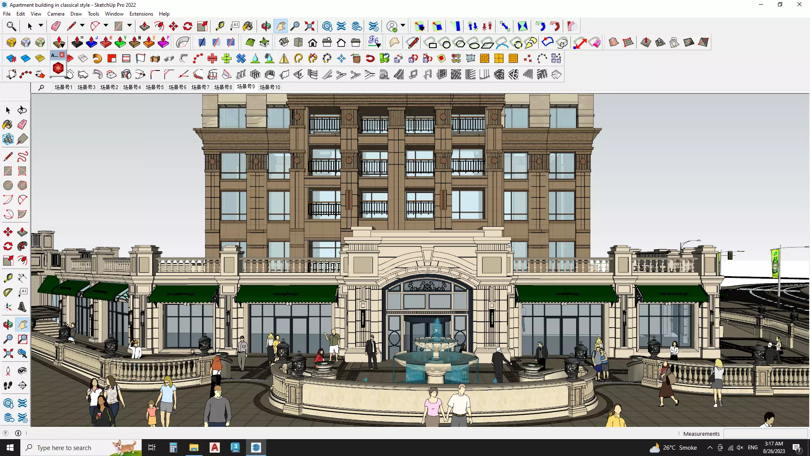
Task: Open the Draw menu
Action: coord(76,14)
